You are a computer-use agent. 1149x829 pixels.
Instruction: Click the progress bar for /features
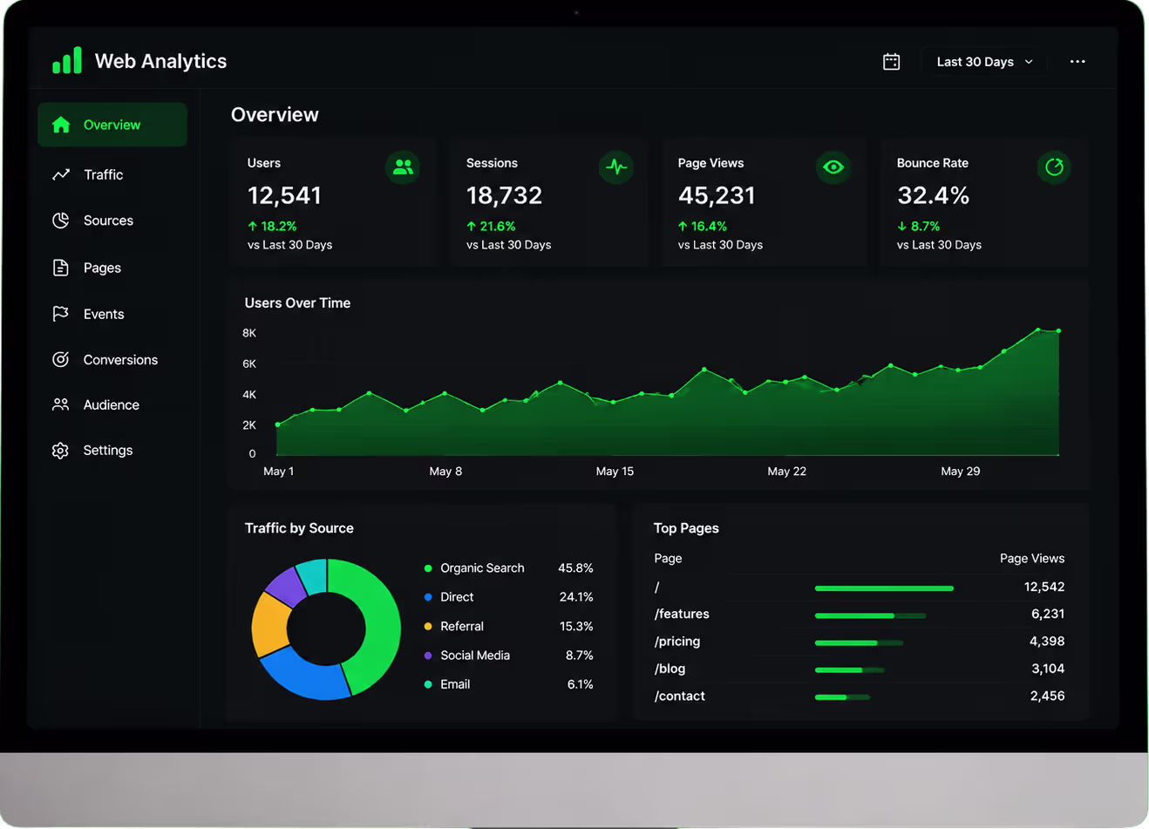pos(870,615)
